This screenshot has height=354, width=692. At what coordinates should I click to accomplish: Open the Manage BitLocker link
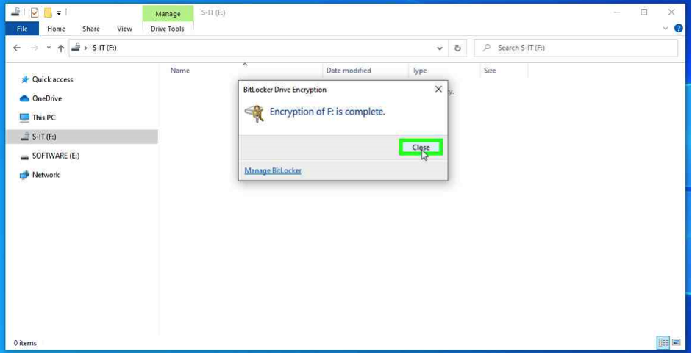point(272,170)
